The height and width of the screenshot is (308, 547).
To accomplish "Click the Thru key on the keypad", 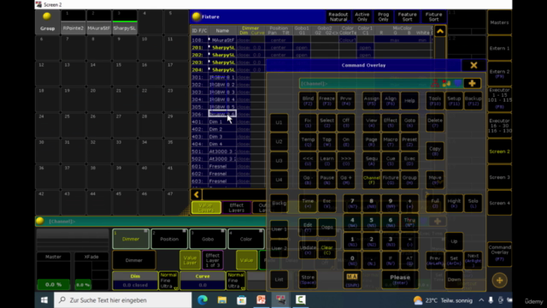I will (x=409, y=222).
